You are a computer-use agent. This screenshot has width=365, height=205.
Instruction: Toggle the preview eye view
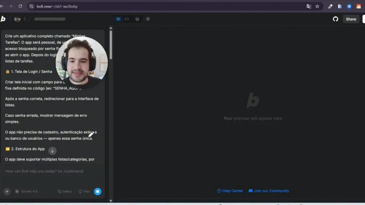[x=118, y=19]
